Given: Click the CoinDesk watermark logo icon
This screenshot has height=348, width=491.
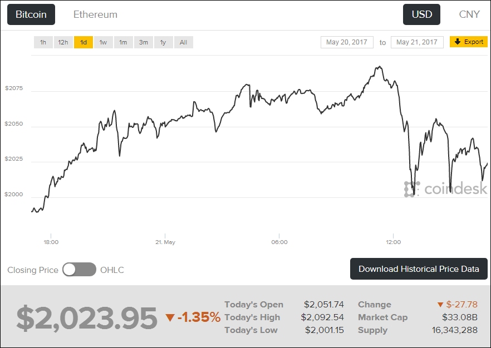Looking at the screenshot, I should pyautogui.click(x=411, y=189).
